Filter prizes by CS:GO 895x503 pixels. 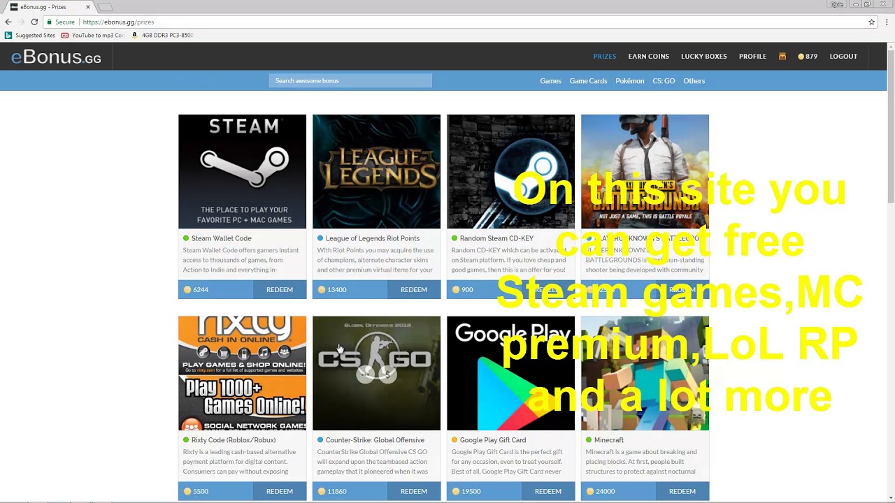[x=664, y=81]
